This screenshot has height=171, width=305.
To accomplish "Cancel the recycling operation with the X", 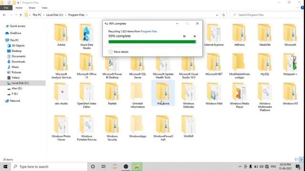I will pos(194,36).
